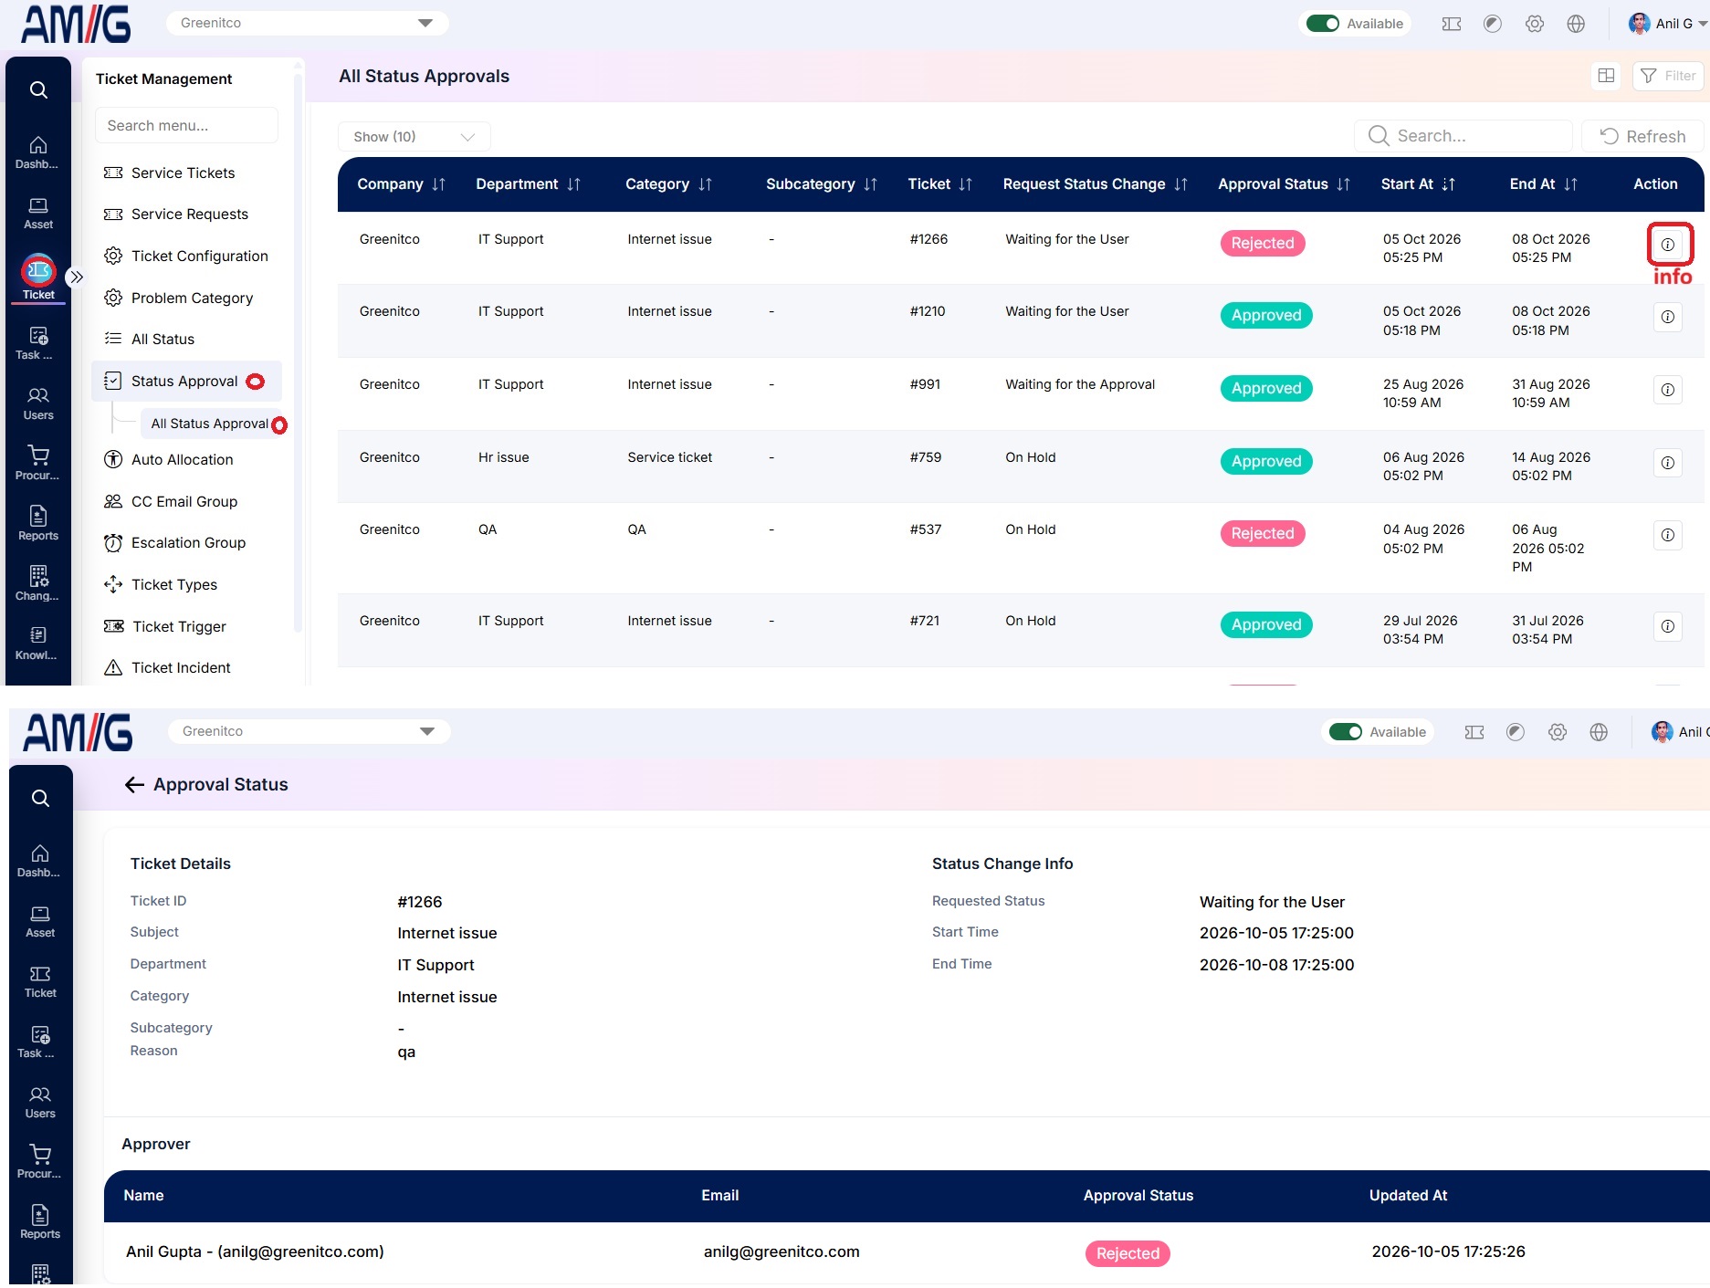Open Anil G profile menu in All Status Approvals screen

click(x=1667, y=24)
